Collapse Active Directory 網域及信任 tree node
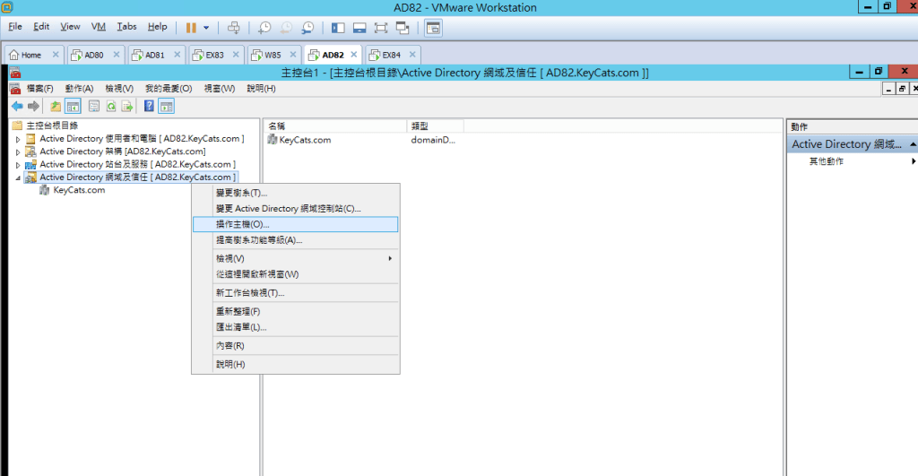The height and width of the screenshot is (476, 918). (17, 178)
